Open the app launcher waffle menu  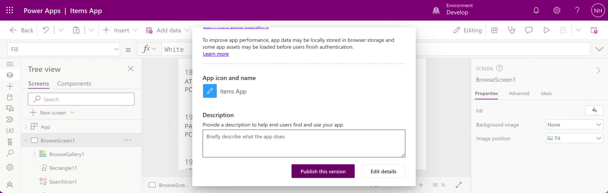[10, 10]
